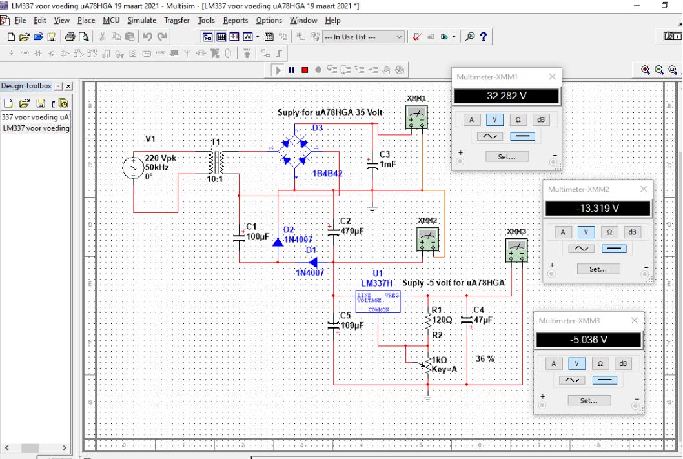The width and height of the screenshot is (683, 459).
Task: Select the AC waveform mode on Multimeter-XMM1
Action: tap(490, 136)
